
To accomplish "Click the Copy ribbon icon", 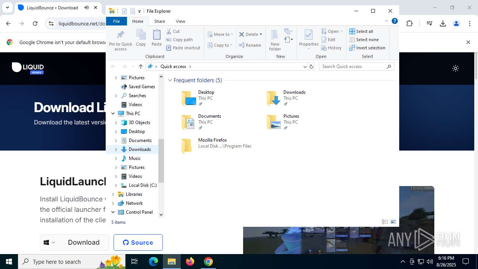I will pyautogui.click(x=141, y=38).
